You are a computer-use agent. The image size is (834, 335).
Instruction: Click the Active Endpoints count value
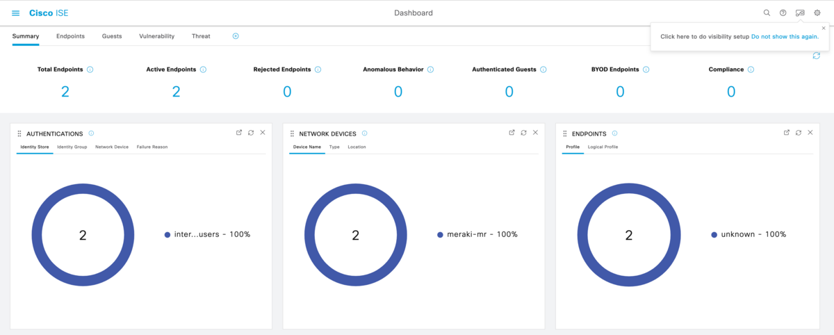176,92
